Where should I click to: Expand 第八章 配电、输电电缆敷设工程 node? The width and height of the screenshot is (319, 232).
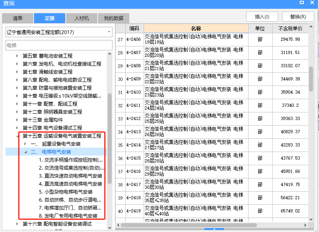pos(17,80)
